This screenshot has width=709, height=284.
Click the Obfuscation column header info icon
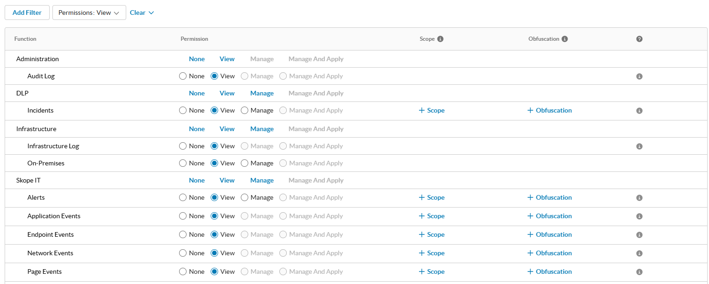point(564,39)
